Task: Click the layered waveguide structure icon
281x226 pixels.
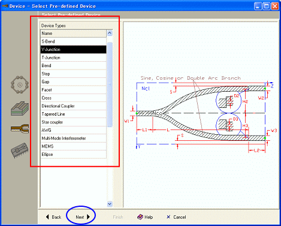Action: 20,109
